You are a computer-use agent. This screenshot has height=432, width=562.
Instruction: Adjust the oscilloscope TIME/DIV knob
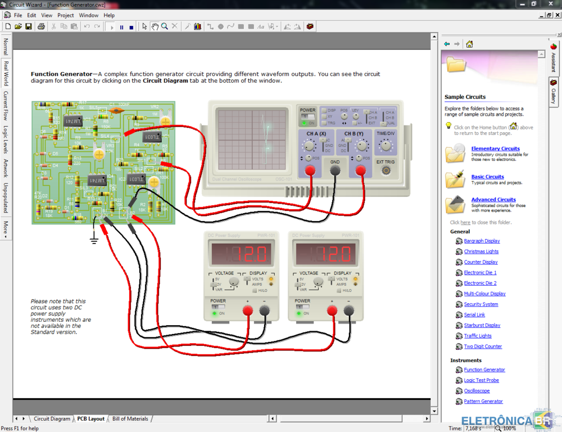click(x=385, y=146)
